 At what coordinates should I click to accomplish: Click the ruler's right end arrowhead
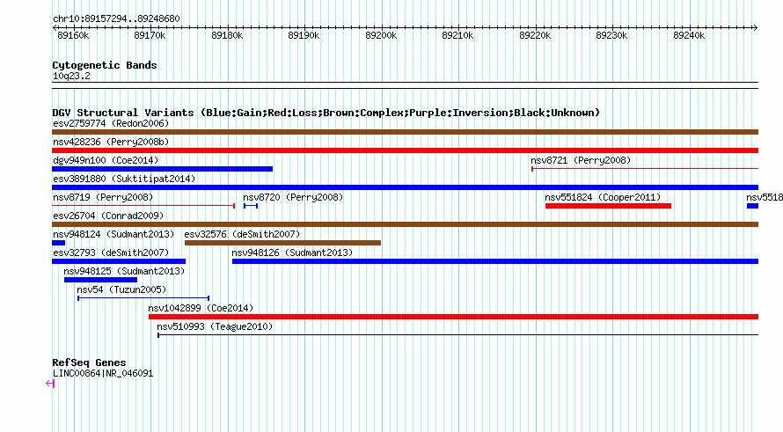(756, 27)
